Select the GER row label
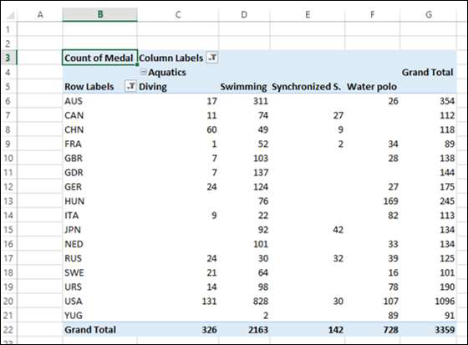 click(74, 187)
